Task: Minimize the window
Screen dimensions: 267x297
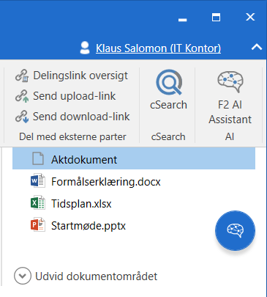Action: click(x=182, y=20)
